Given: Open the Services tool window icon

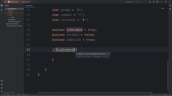Looking at the screenshot, I should tap(2, 81).
